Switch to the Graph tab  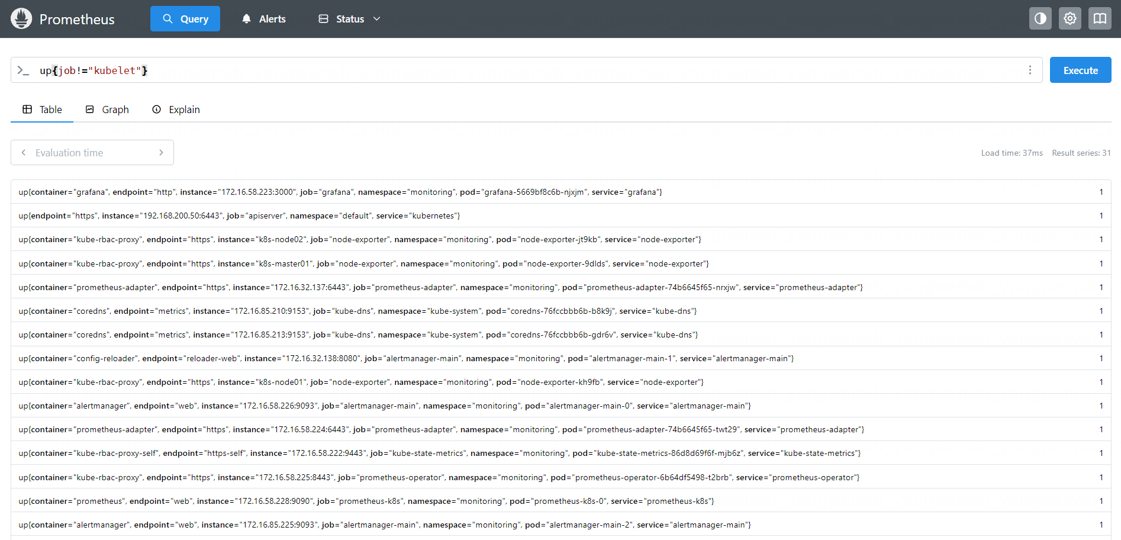coord(107,110)
